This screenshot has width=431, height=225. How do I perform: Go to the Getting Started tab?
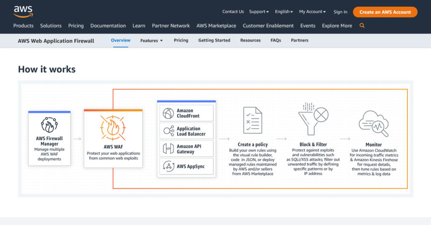click(214, 40)
